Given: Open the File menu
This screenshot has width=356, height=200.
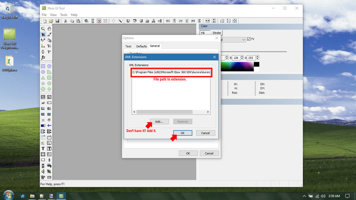Looking at the screenshot, I should [x=44, y=15].
